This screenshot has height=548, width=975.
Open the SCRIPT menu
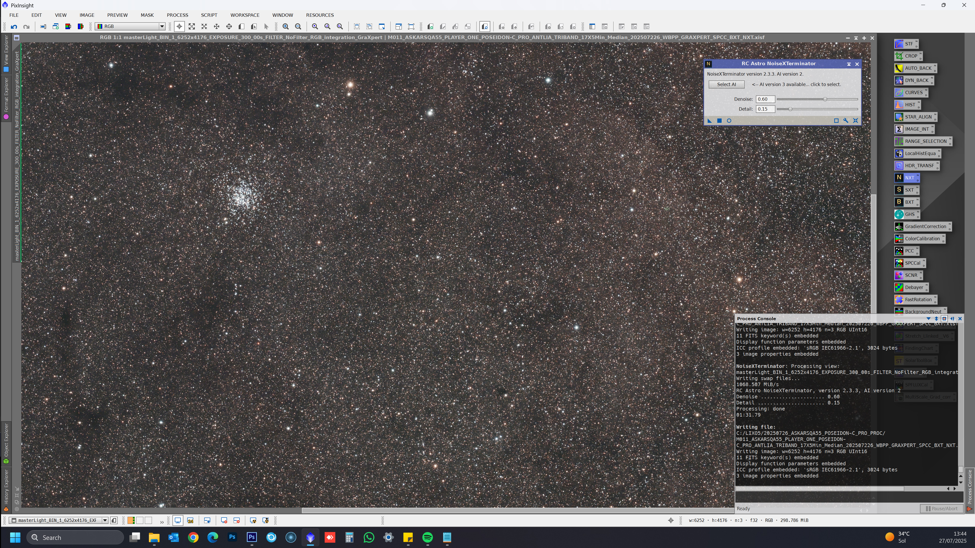click(209, 15)
